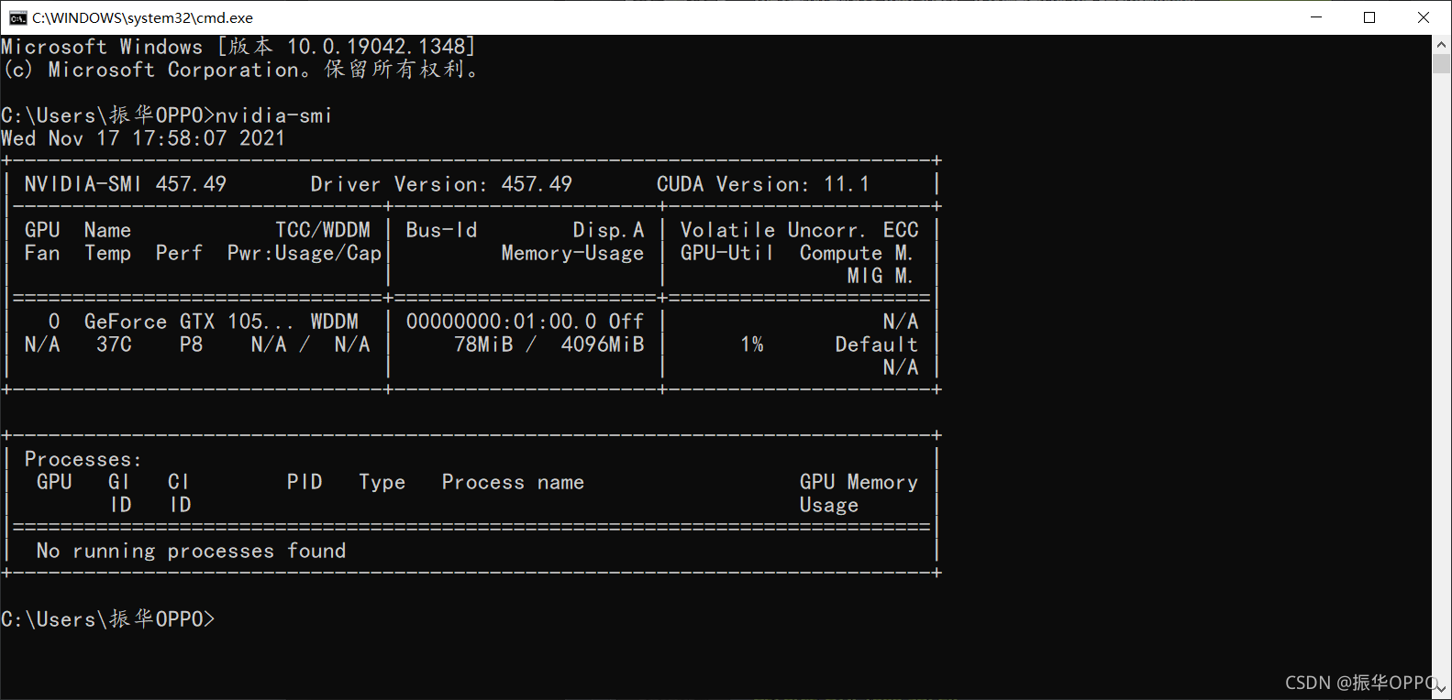Image resolution: width=1452 pixels, height=700 pixels.
Task: Click the Disp.A column header
Action: [x=608, y=230]
